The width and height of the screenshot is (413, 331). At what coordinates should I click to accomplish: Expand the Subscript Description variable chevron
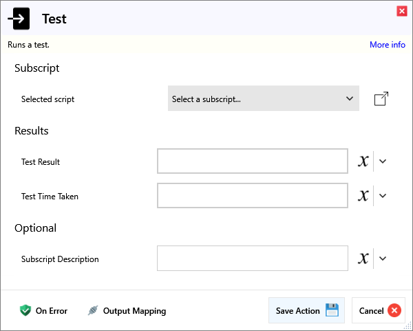383,259
